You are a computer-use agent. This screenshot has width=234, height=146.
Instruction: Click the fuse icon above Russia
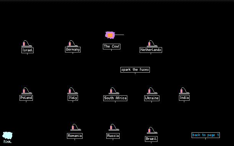pyautogui.click(x=114, y=127)
